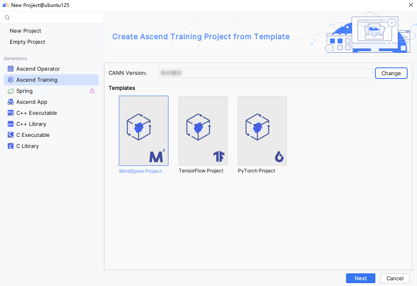Cancel the New Project dialog
Image resolution: width=417 pixels, height=286 pixels.
[x=395, y=278]
